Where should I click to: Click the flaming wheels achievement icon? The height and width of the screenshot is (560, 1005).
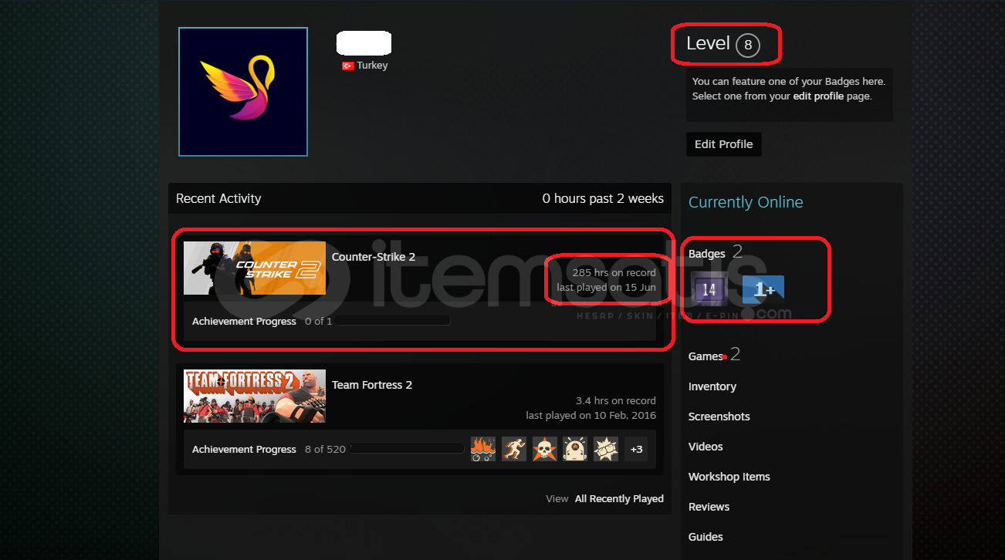click(x=483, y=449)
